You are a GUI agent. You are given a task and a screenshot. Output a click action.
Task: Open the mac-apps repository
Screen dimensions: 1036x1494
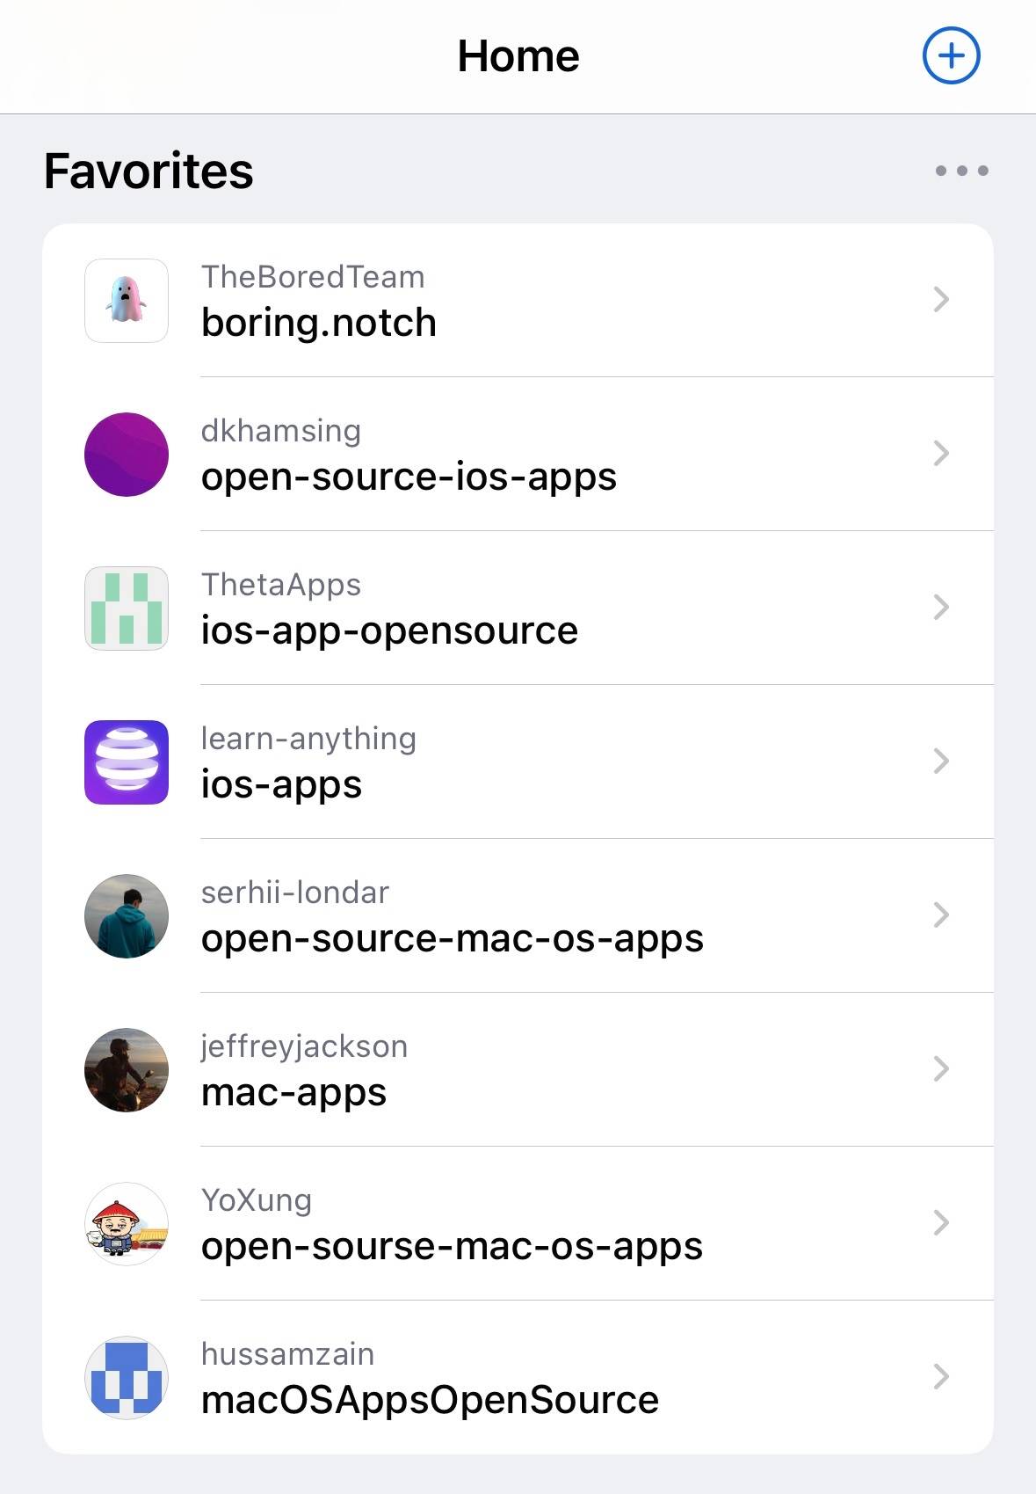click(518, 1069)
